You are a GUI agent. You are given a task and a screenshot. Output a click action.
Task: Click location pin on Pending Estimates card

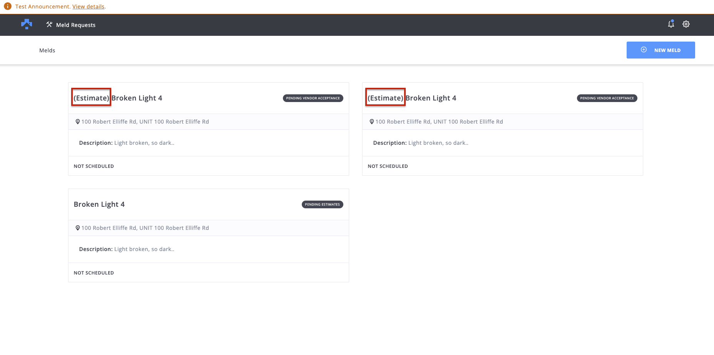click(78, 228)
